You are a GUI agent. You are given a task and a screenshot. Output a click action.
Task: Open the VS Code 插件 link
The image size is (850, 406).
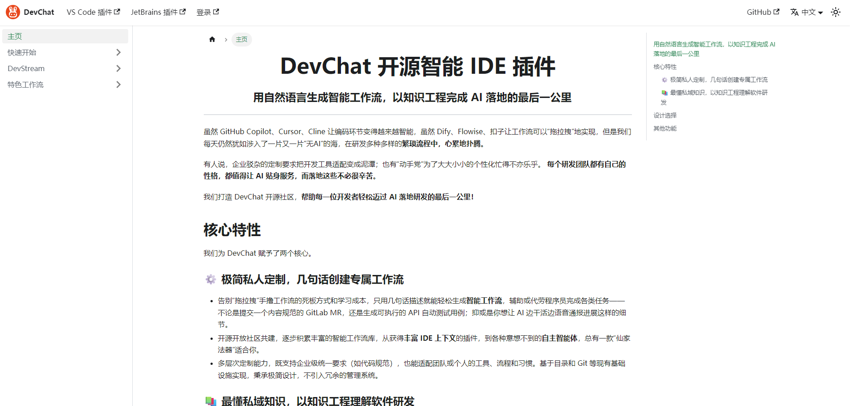[93, 12]
